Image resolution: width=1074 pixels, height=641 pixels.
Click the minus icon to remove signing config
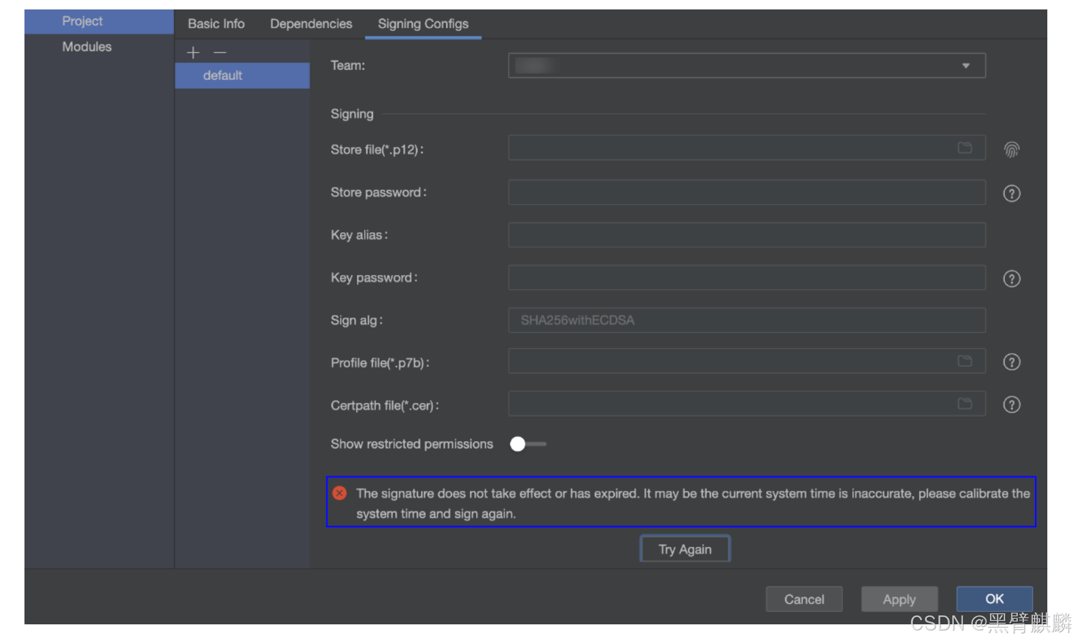tap(220, 53)
